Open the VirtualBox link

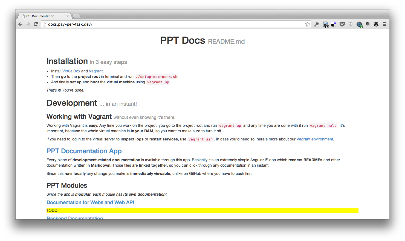tap(71, 71)
